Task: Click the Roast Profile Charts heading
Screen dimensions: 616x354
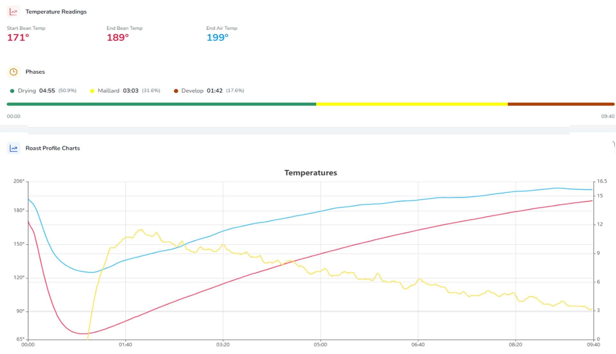Action: (x=53, y=148)
